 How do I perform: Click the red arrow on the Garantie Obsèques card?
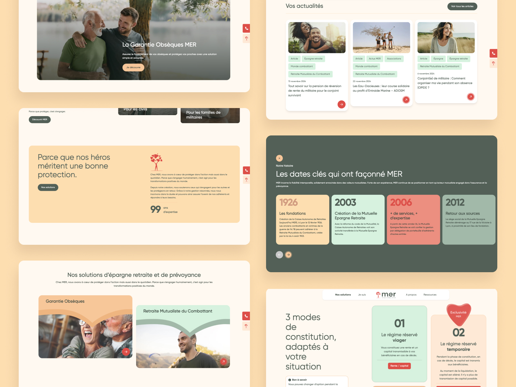pyautogui.click(x=126, y=352)
